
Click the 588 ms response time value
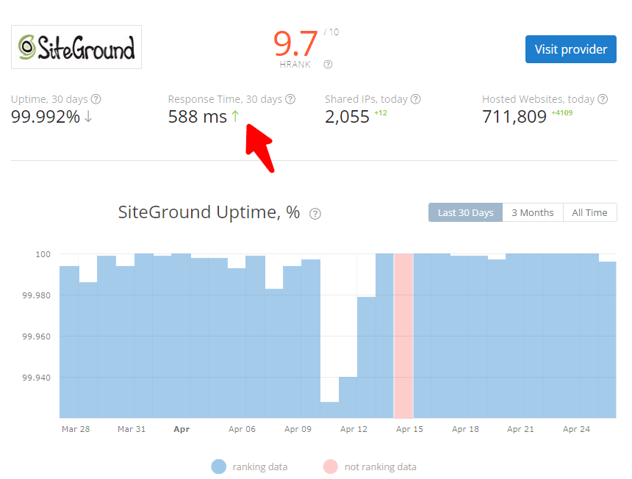click(x=198, y=117)
